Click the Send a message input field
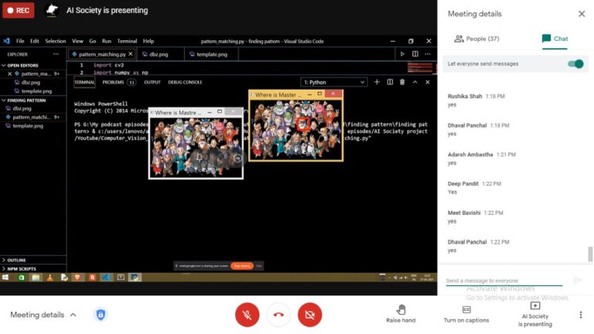 [504, 281]
